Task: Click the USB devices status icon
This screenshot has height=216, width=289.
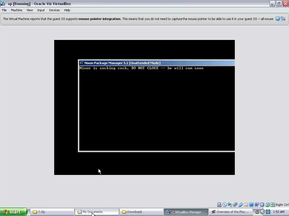Action: pyautogui.click(x=240, y=205)
